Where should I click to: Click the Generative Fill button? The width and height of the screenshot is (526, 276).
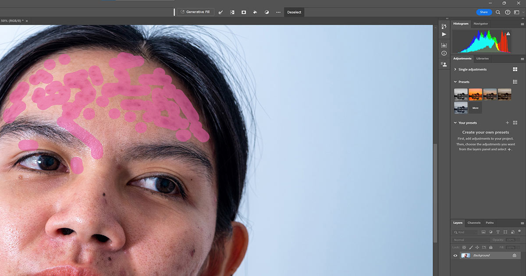point(195,12)
